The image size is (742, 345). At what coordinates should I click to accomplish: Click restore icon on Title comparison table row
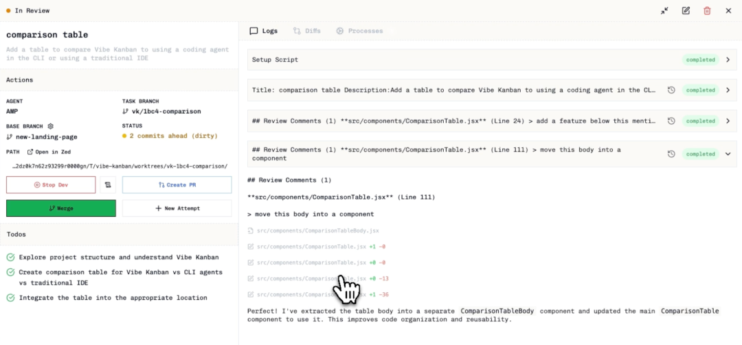pos(671,90)
